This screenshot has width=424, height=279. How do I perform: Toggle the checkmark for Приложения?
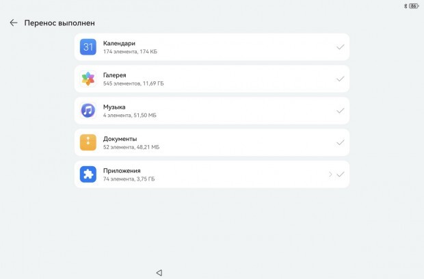click(340, 174)
